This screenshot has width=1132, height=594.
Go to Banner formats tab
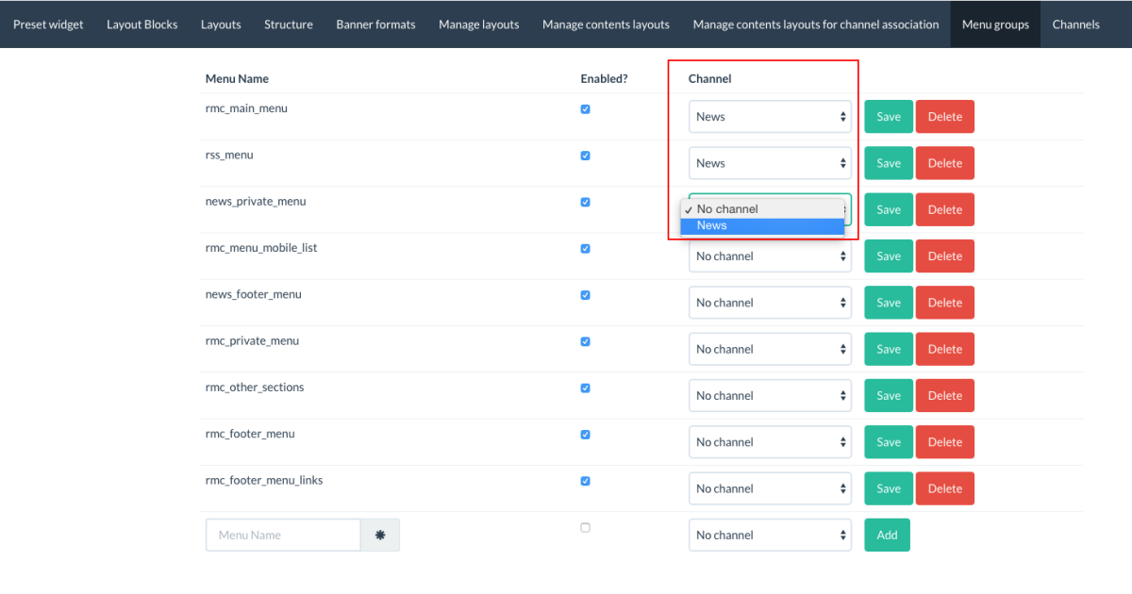pos(375,25)
